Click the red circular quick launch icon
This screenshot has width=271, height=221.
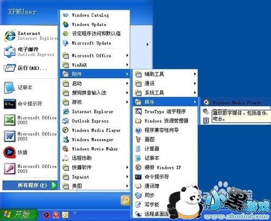(x=56, y=215)
